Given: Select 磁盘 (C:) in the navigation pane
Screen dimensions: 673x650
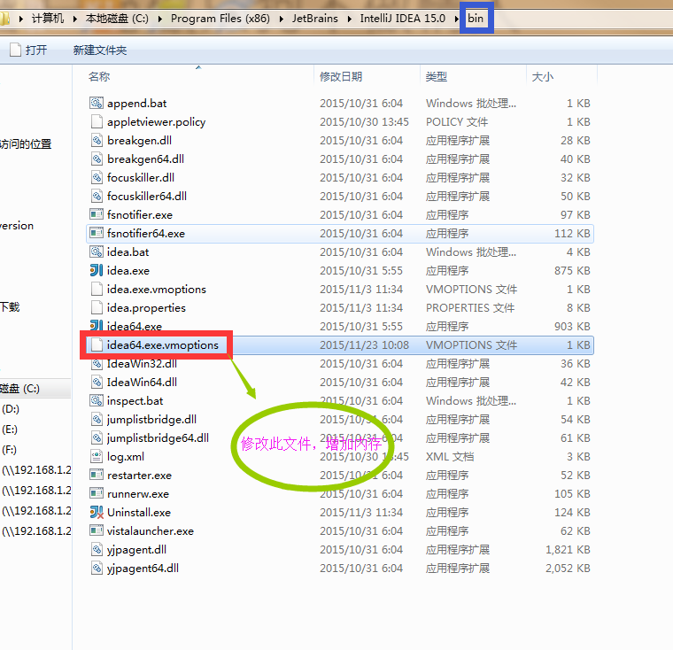Looking at the screenshot, I should (x=19, y=389).
